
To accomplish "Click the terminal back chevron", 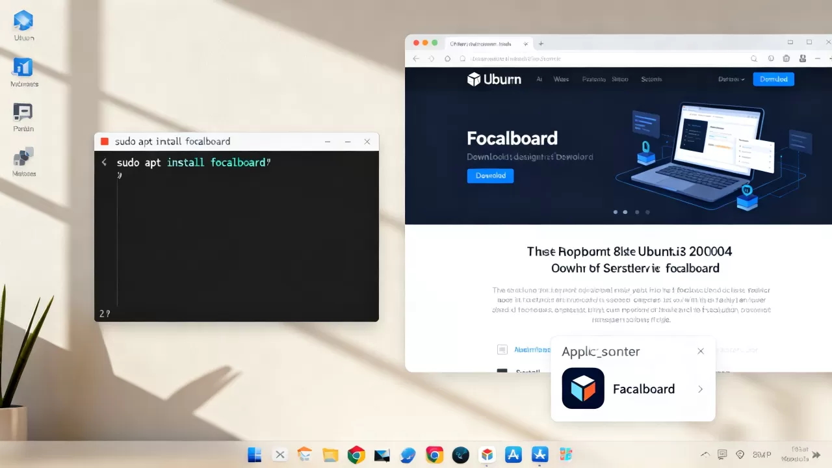I will point(104,162).
